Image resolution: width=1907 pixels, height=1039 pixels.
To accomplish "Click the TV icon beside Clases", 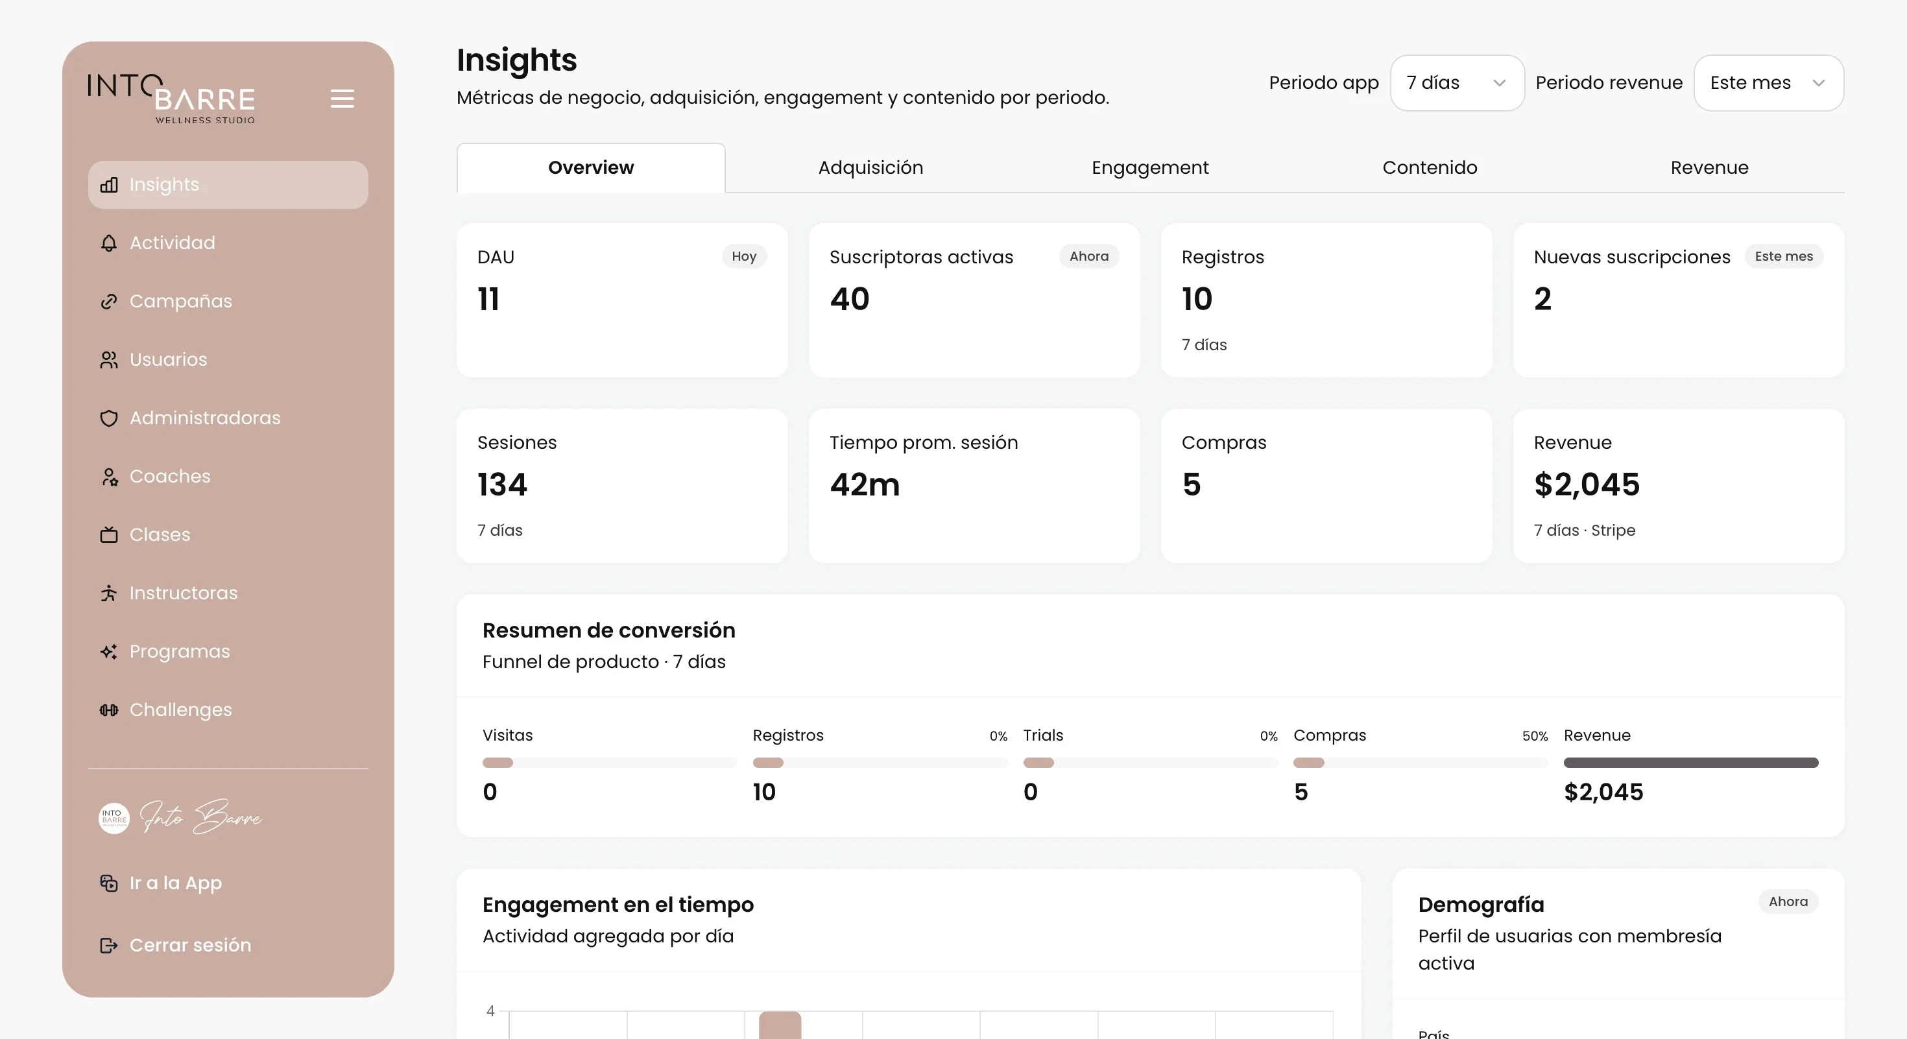I will click(x=109, y=534).
